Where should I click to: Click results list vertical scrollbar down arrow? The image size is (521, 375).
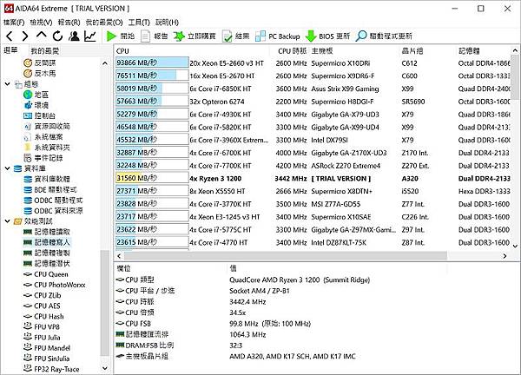515,247
